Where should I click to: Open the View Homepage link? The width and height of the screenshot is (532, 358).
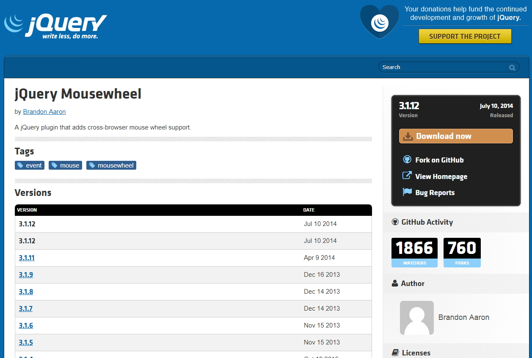point(441,176)
